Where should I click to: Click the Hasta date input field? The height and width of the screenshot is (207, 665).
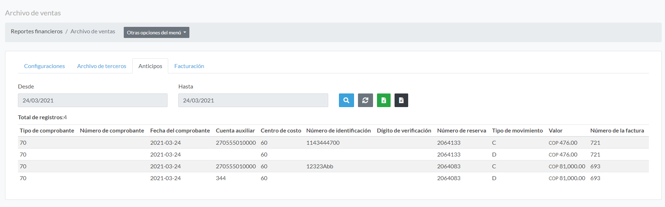(253, 100)
